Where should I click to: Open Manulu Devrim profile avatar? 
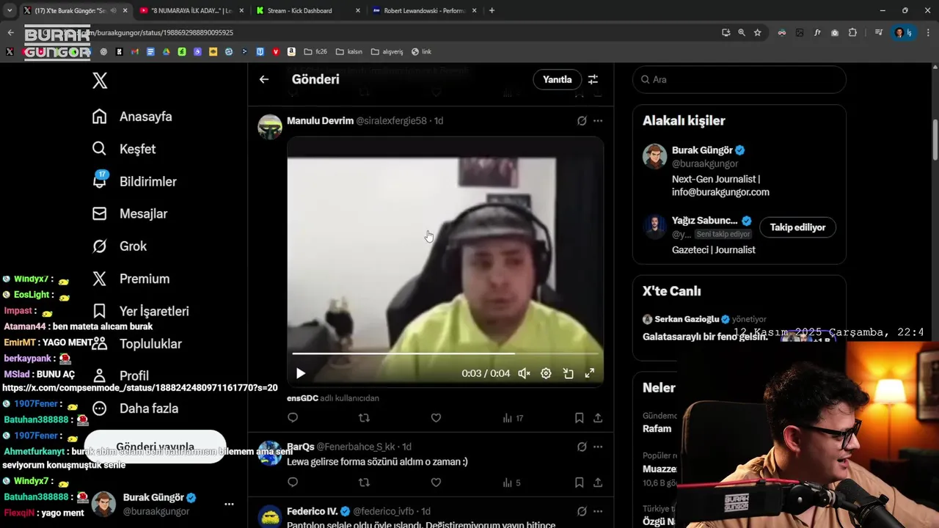click(x=270, y=127)
